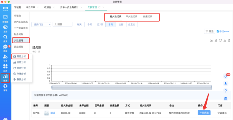Click the chart restore/refresh icon
Image resolution: width=233 pixels, height=120 pixels.
tap(220, 40)
